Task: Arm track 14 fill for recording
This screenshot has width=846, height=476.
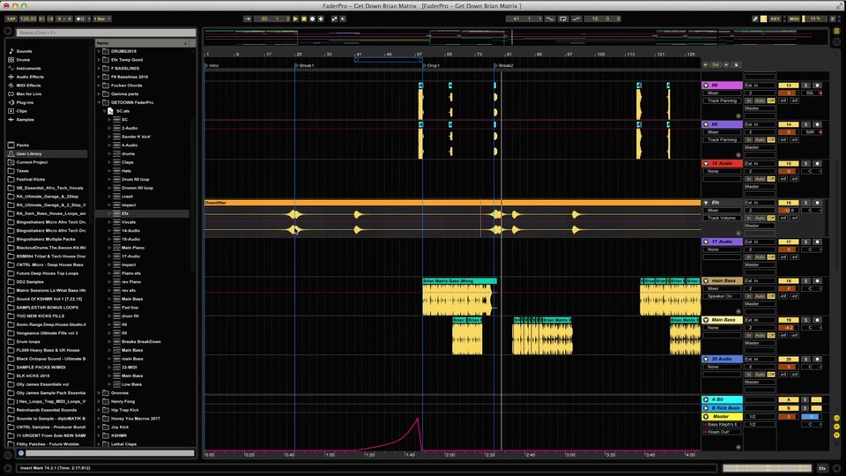Action: (x=817, y=124)
